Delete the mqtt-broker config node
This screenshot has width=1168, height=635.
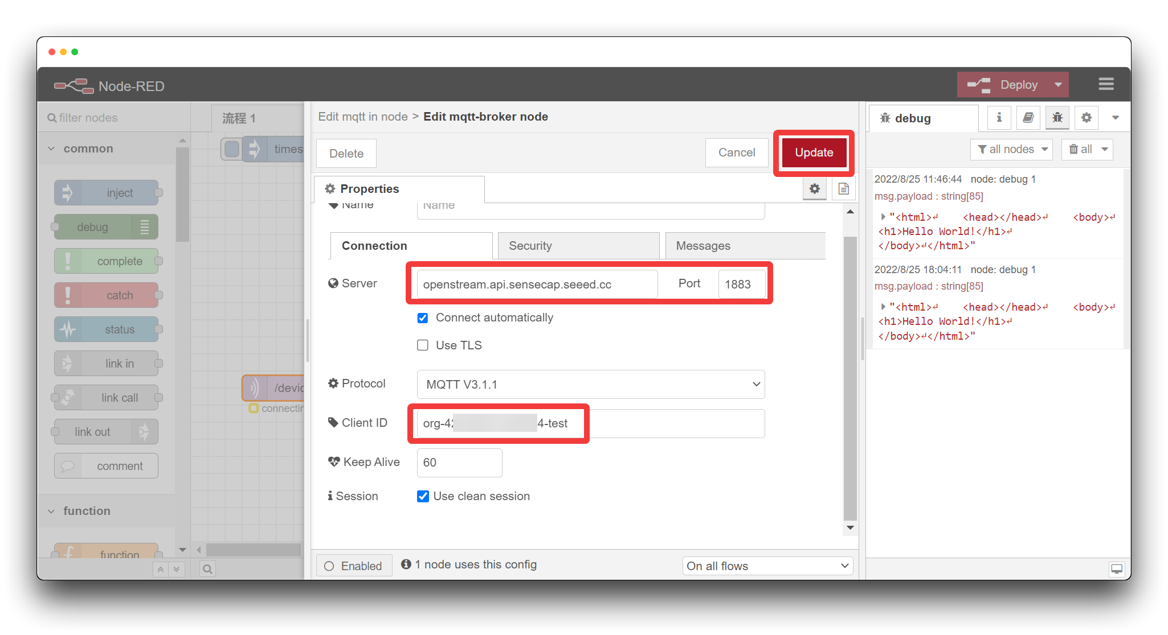pos(346,154)
